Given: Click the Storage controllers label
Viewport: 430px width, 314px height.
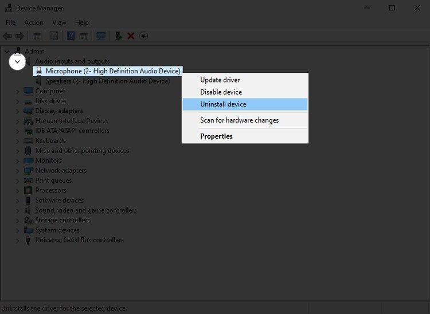Looking at the screenshot, I should (x=62, y=220).
